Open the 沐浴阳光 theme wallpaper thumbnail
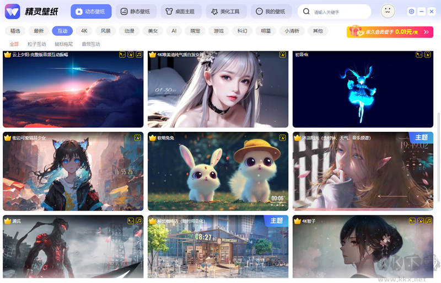 coord(363,171)
